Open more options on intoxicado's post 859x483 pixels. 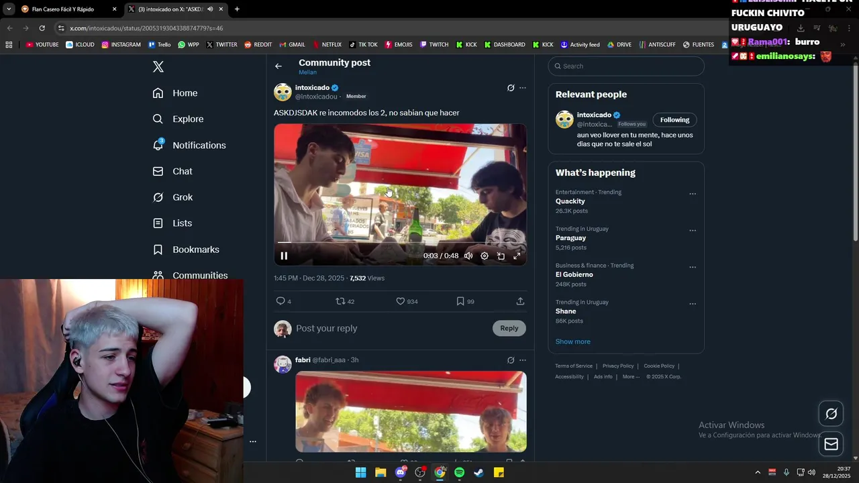[523, 88]
